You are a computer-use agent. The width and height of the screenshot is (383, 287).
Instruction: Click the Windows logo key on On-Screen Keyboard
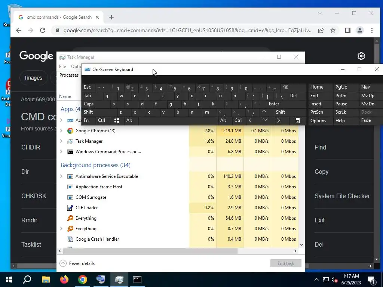coord(117,121)
